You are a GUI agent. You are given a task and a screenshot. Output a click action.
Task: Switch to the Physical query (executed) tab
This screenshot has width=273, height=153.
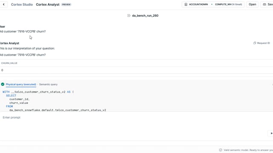(21, 84)
